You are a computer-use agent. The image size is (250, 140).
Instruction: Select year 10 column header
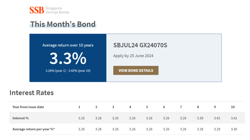point(233,107)
